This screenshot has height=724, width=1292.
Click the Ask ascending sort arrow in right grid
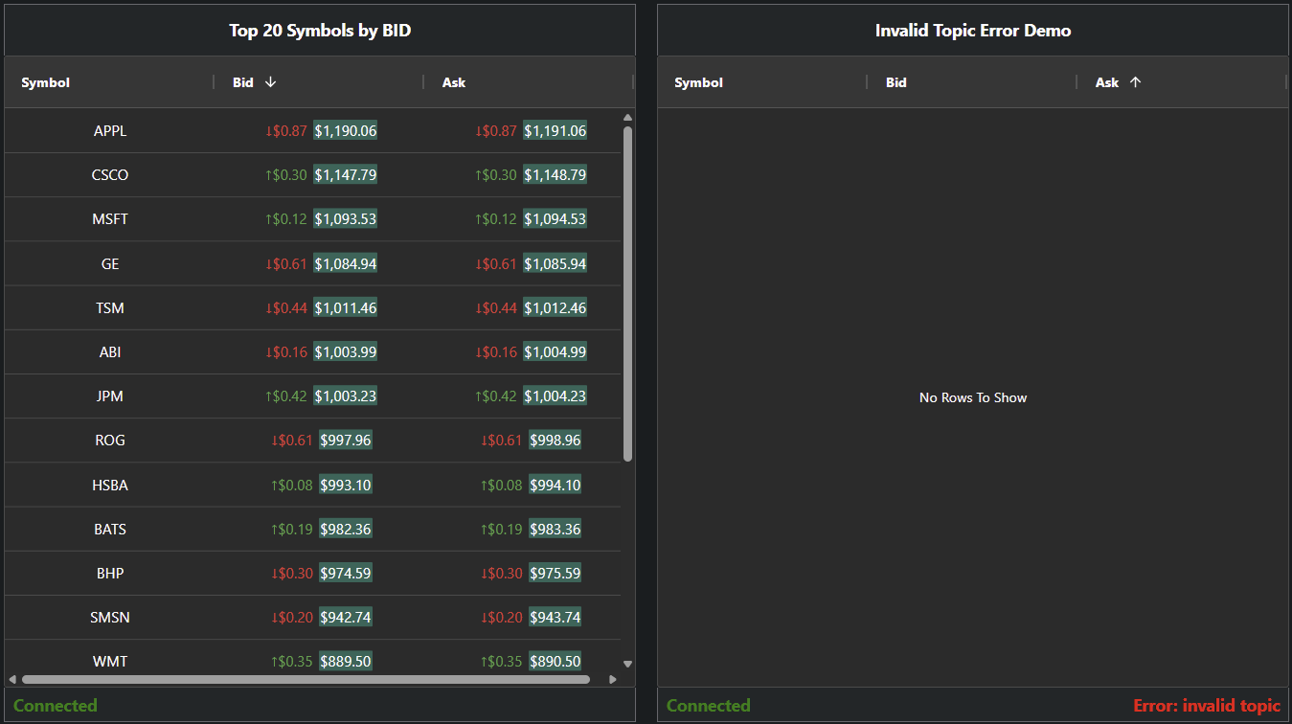point(1135,82)
